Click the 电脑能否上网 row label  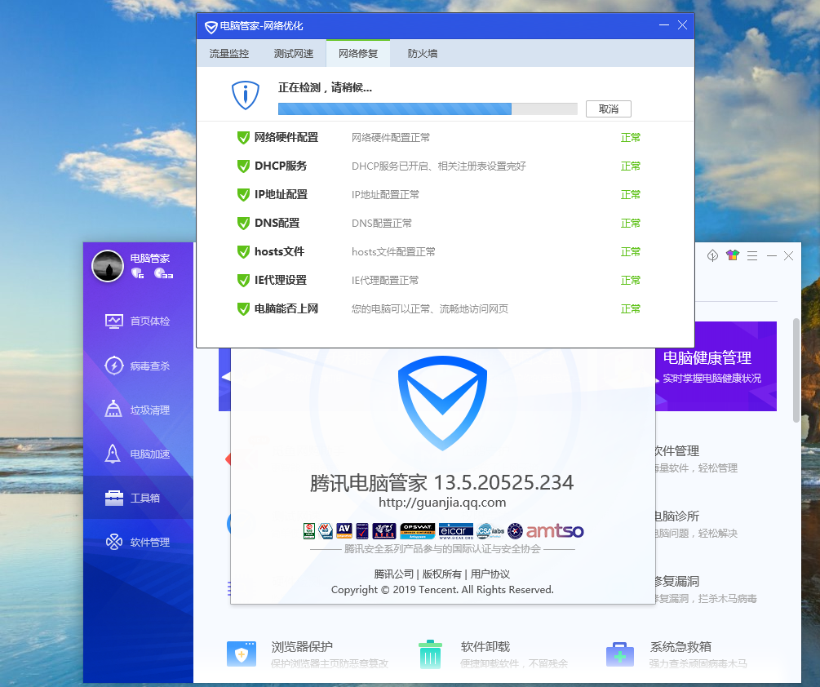[286, 309]
